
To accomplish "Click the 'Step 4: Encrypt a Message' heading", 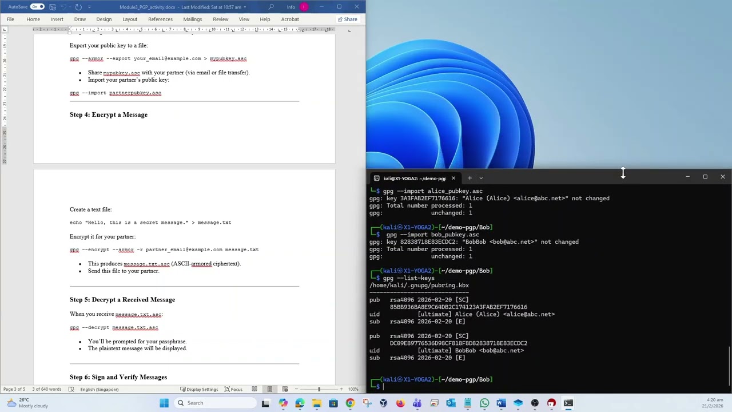I will (109, 114).
